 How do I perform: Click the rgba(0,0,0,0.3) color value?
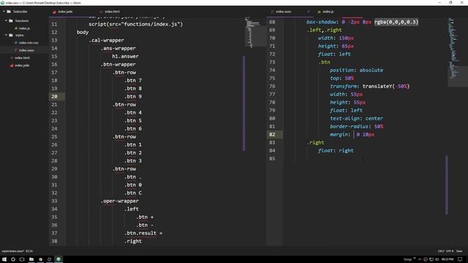(396, 22)
